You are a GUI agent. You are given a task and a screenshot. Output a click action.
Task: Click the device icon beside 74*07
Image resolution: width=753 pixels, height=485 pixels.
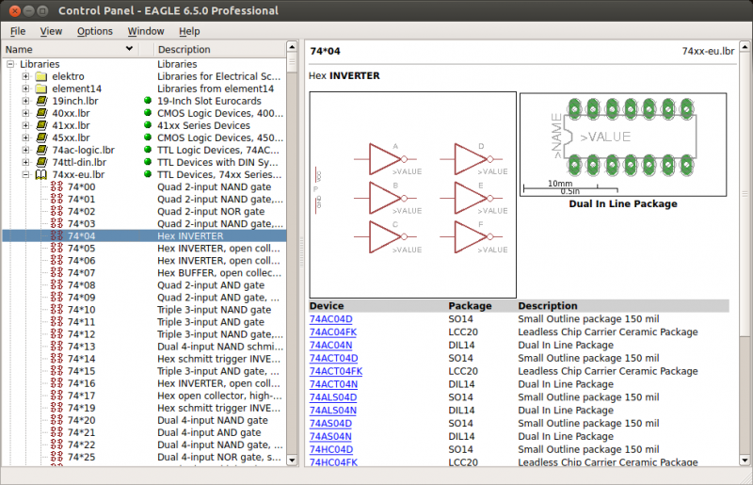coord(56,272)
